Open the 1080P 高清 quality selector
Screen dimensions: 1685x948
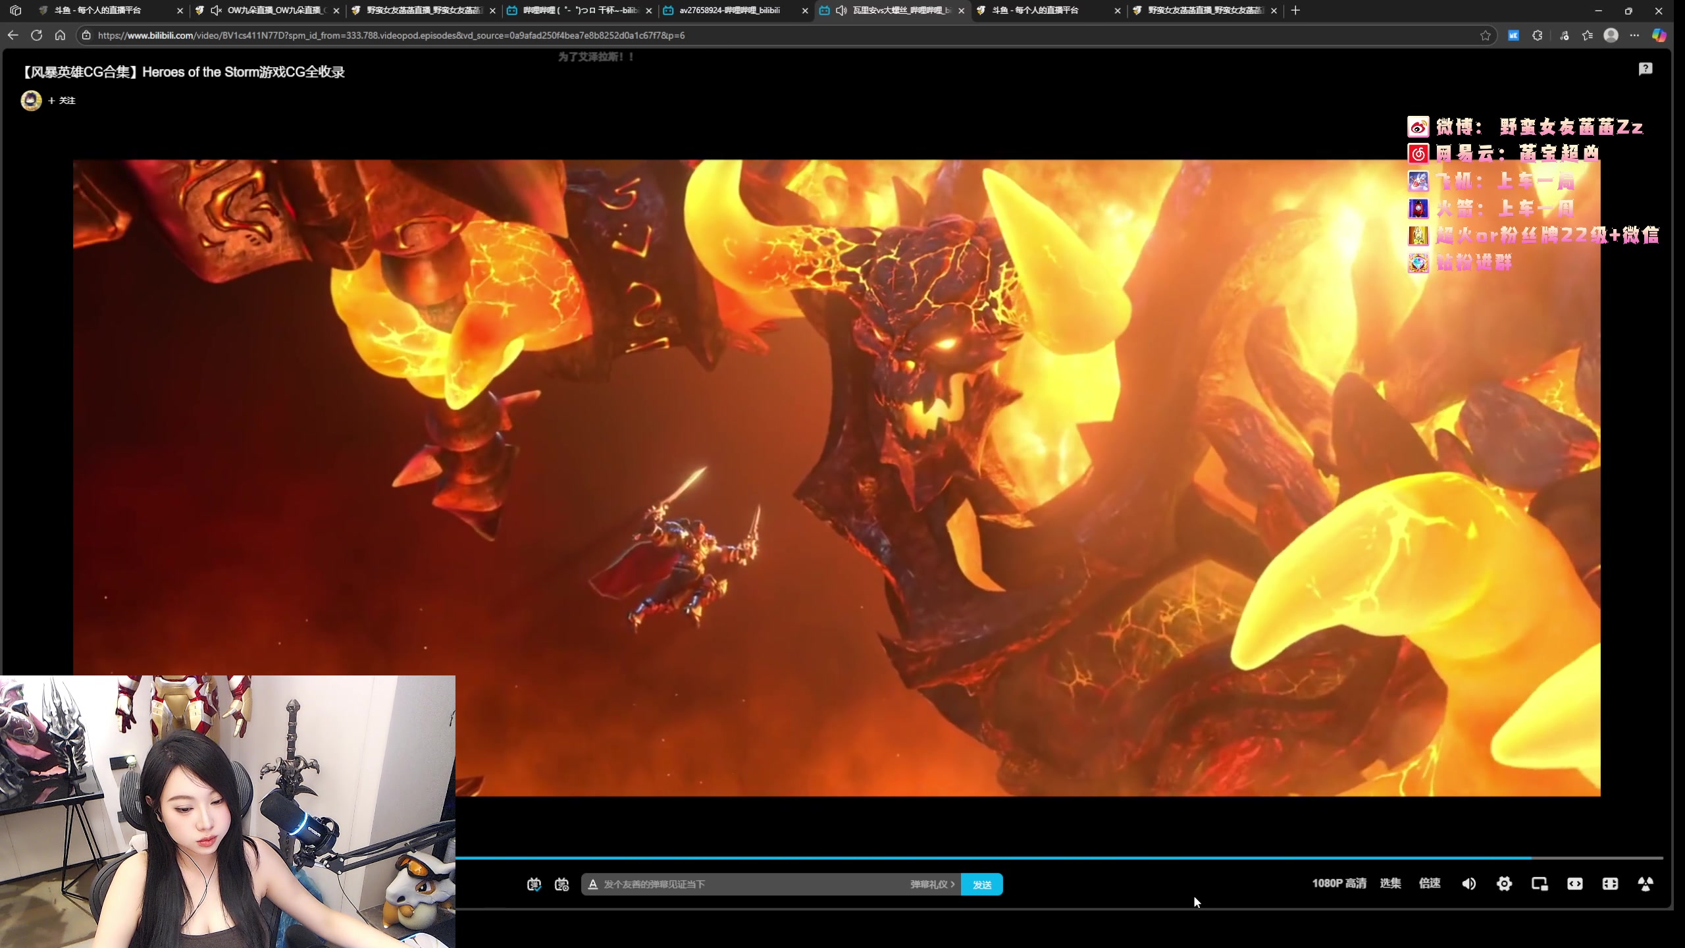pyautogui.click(x=1339, y=883)
